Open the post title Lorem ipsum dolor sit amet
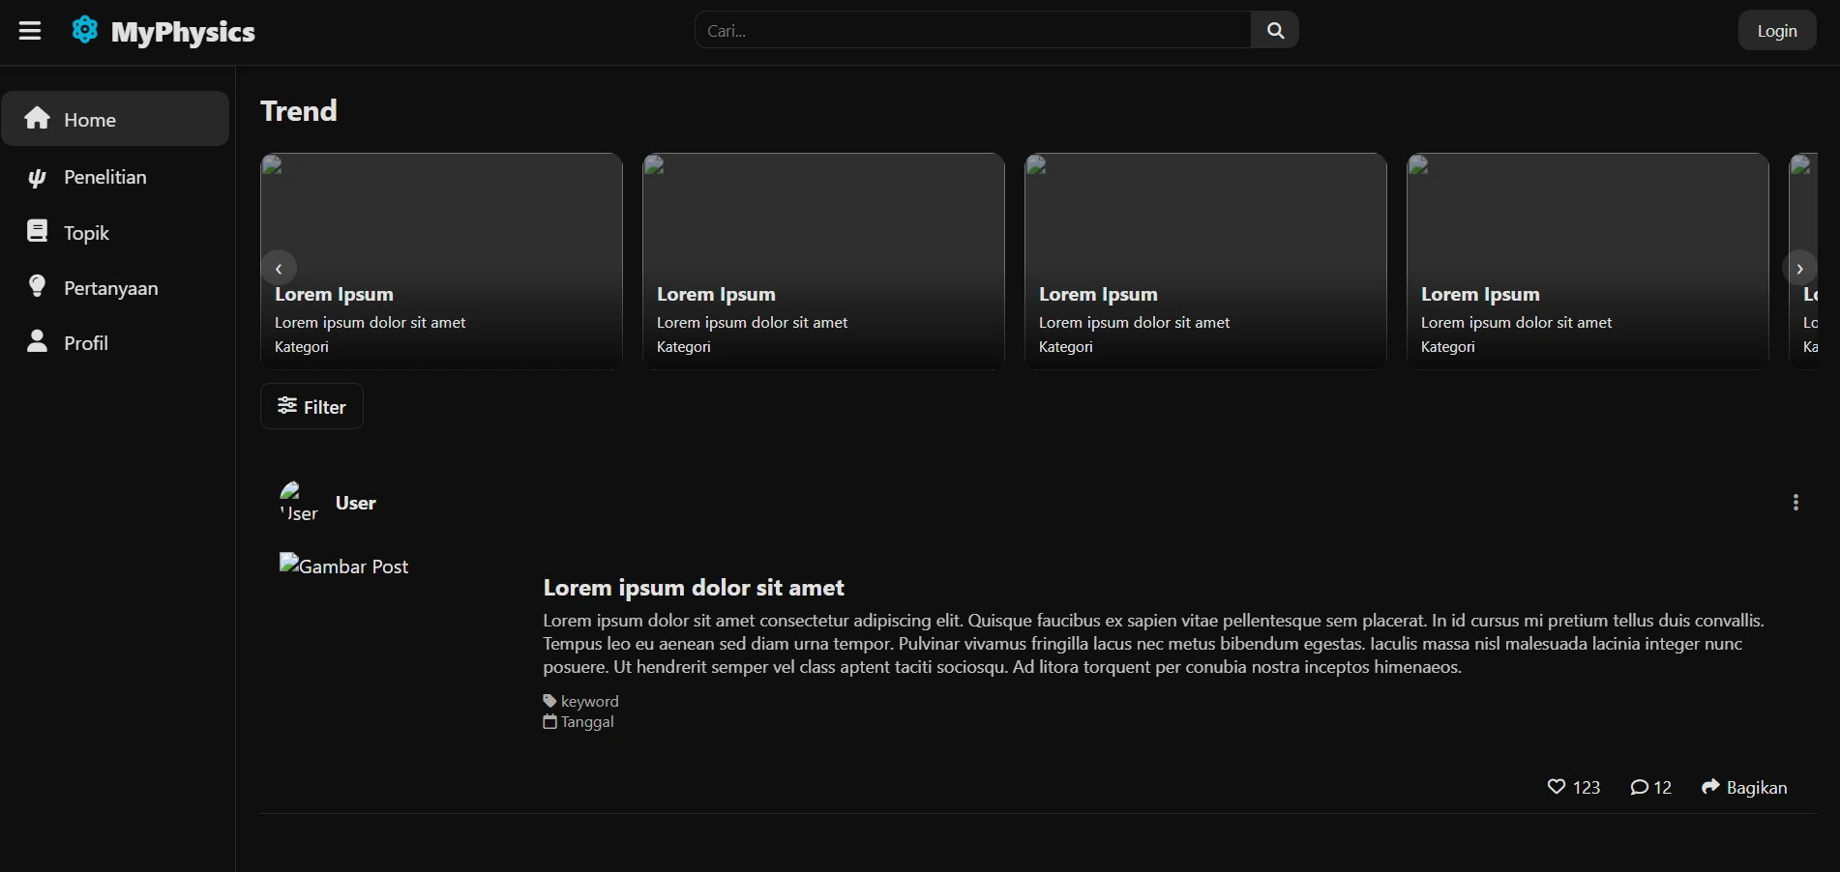The image size is (1840, 872). (694, 588)
